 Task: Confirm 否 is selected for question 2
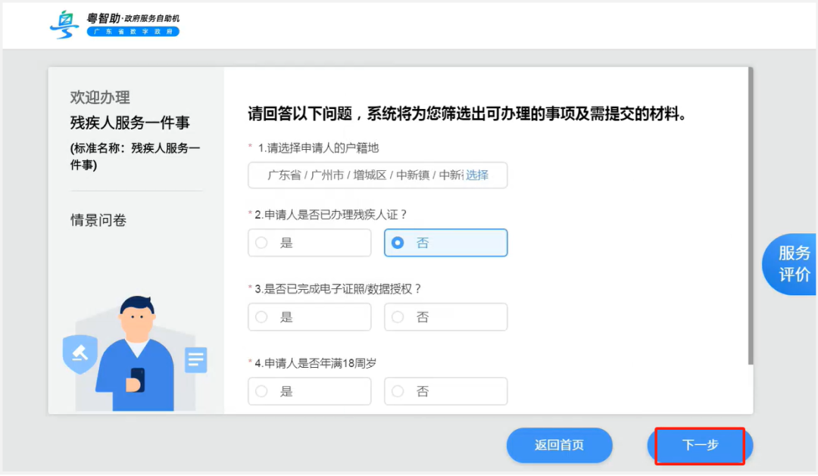[x=445, y=242]
